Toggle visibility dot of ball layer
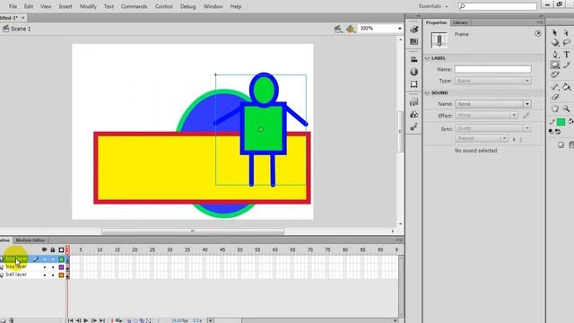 45,275
